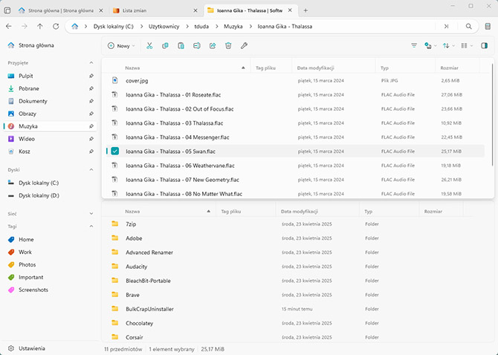
Task: Navigate to Użytkownicy in the breadcrumb
Action: pyautogui.click(x=164, y=26)
